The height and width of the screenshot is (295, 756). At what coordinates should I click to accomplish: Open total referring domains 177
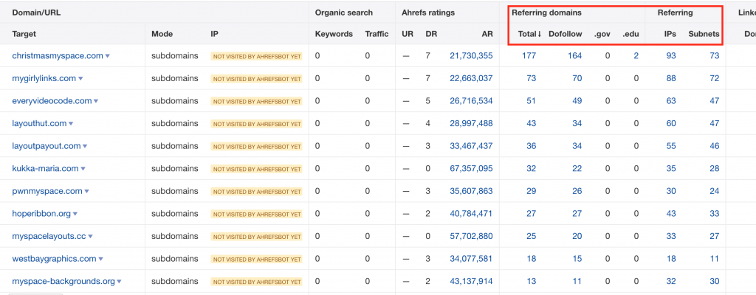(529, 55)
